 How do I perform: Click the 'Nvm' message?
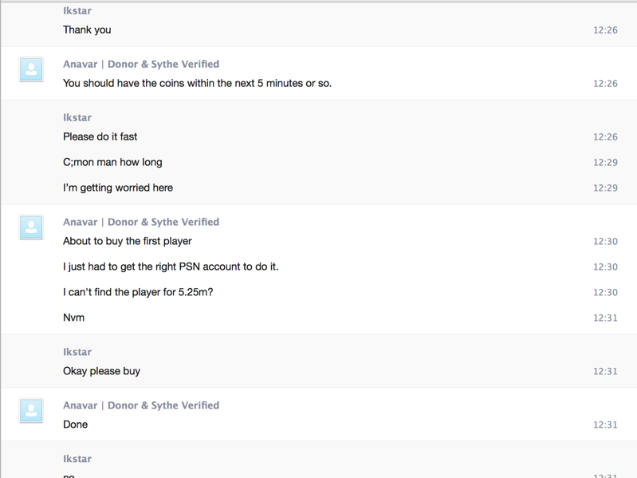pyautogui.click(x=73, y=318)
